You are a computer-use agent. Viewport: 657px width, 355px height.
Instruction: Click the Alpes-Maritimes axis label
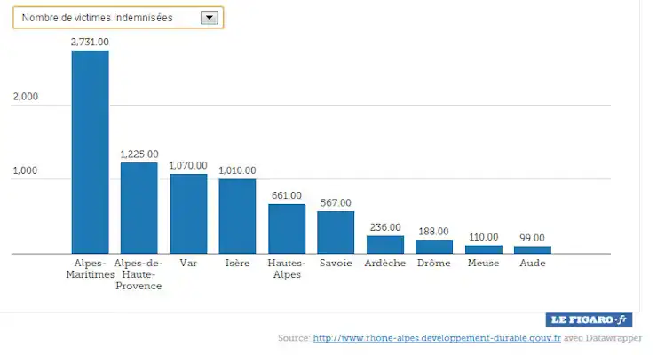pos(90,268)
